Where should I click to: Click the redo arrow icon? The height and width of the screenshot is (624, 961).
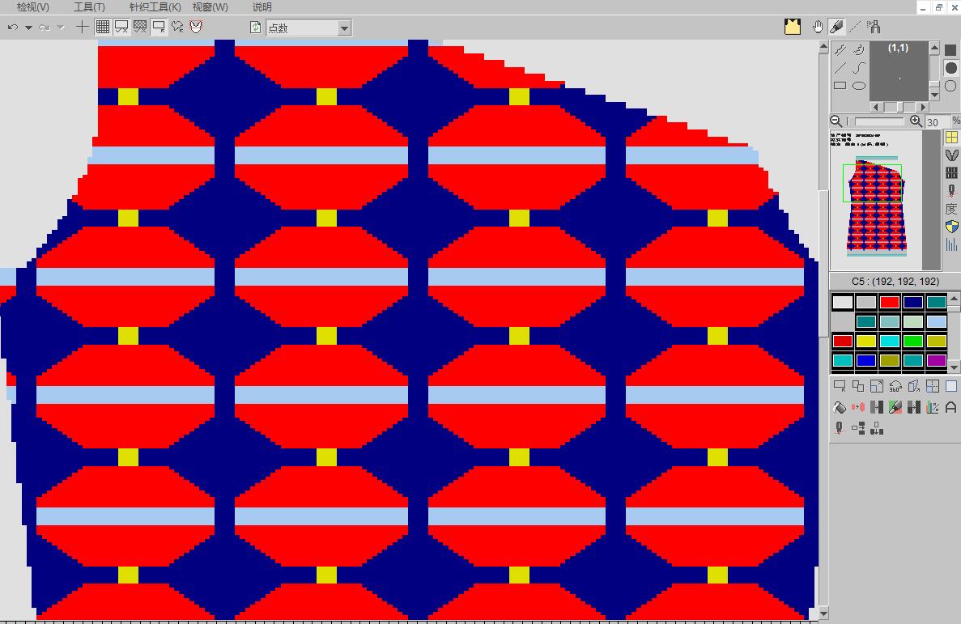45,28
